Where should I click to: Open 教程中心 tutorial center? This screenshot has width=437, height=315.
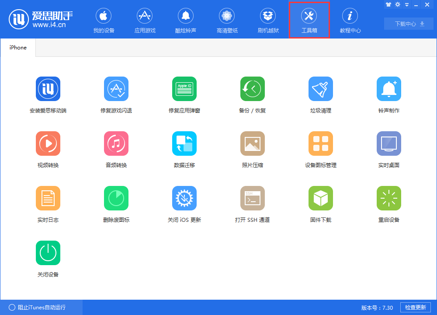click(x=350, y=21)
